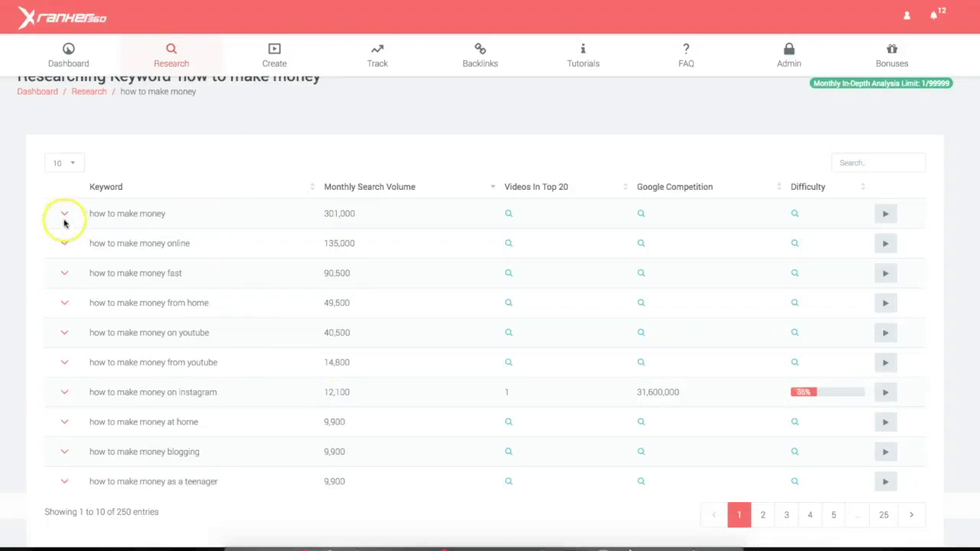This screenshot has height=551, width=980.
Task: Click the 301,000 search volume value
Action: pos(339,214)
